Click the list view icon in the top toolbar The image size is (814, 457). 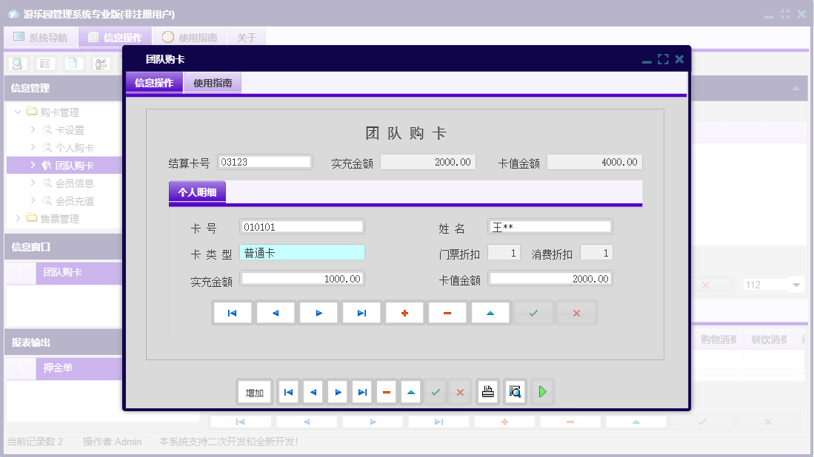coord(44,64)
